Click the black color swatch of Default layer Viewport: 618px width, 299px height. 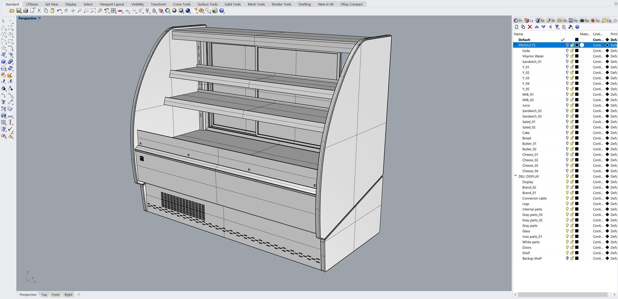pyautogui.click(x=577, y=40)
